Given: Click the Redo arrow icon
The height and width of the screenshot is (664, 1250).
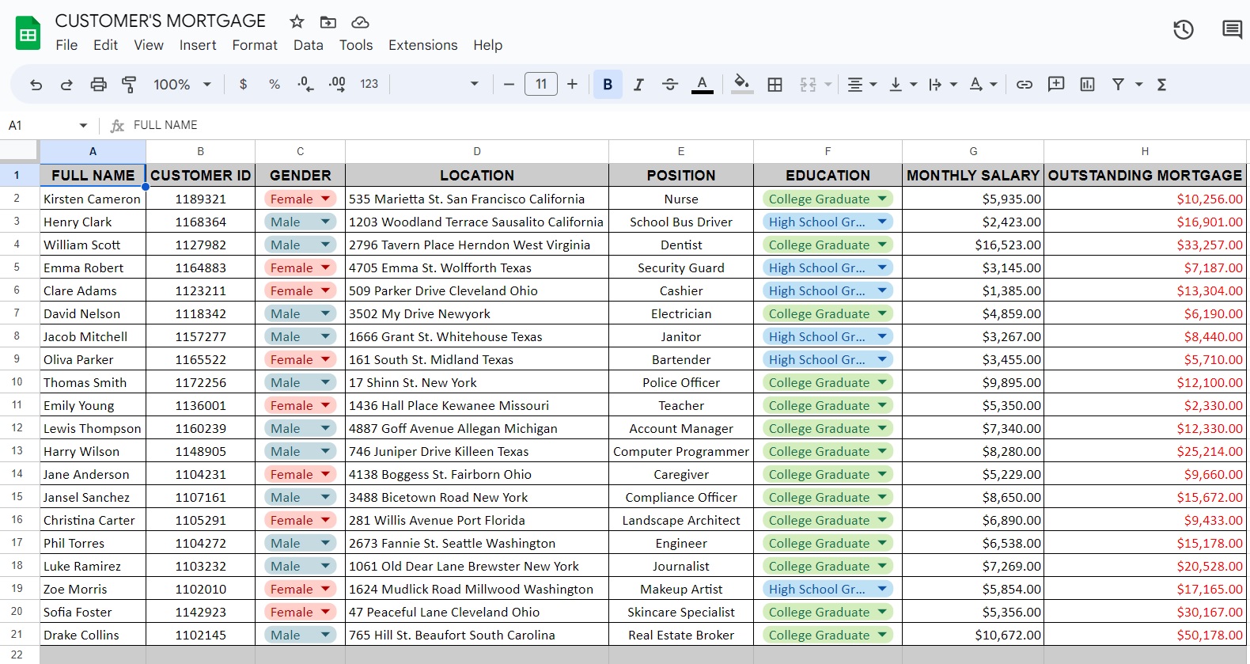Looking at the screenshot, I should click(x=66, y=85).
